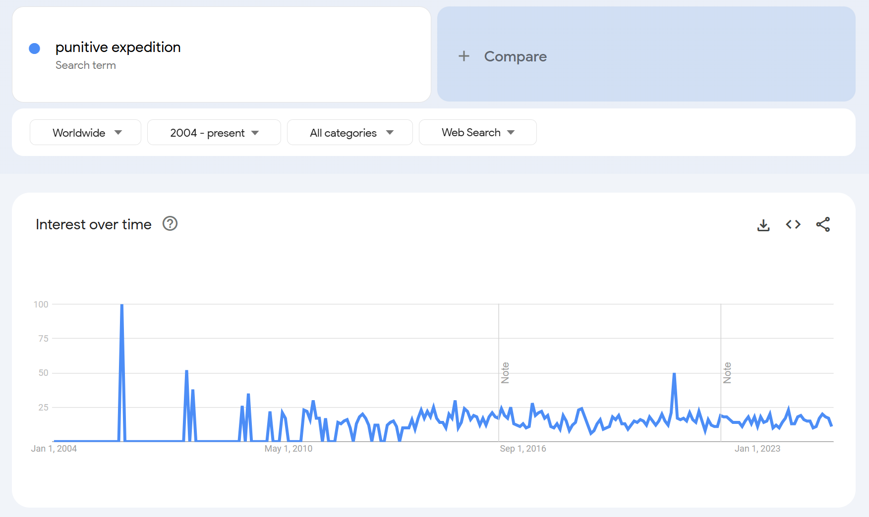The width and height of the screenshot is (869, 517).
Task: Open the Web Search type dropdown
Action: [x=478, y=132]
